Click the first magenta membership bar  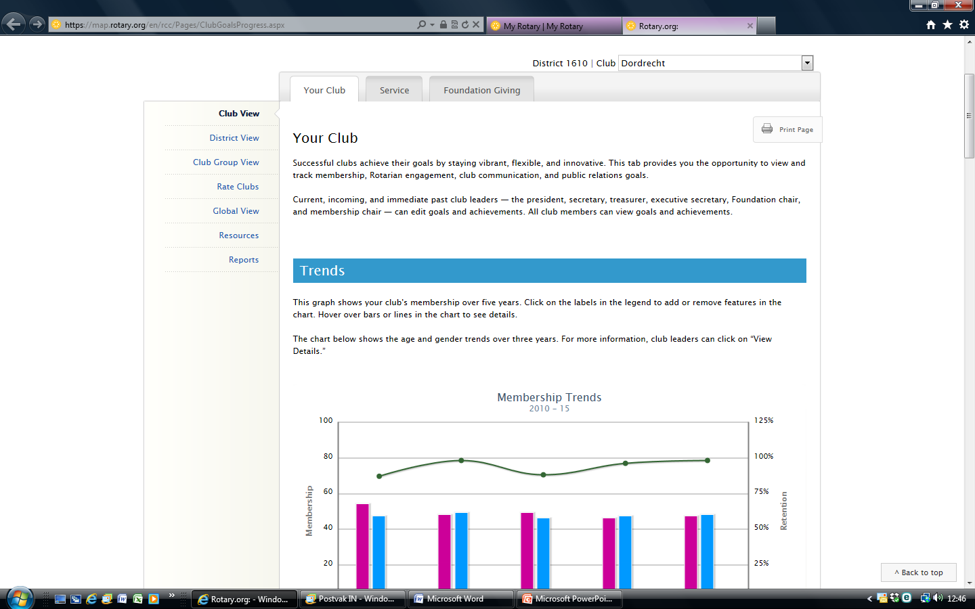click(x=363, y=546)
